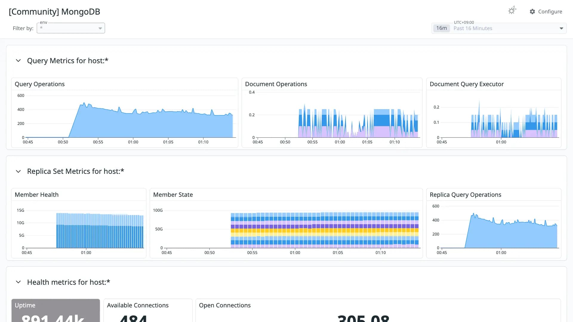Click the Document Operations widget title

[276, 84]
